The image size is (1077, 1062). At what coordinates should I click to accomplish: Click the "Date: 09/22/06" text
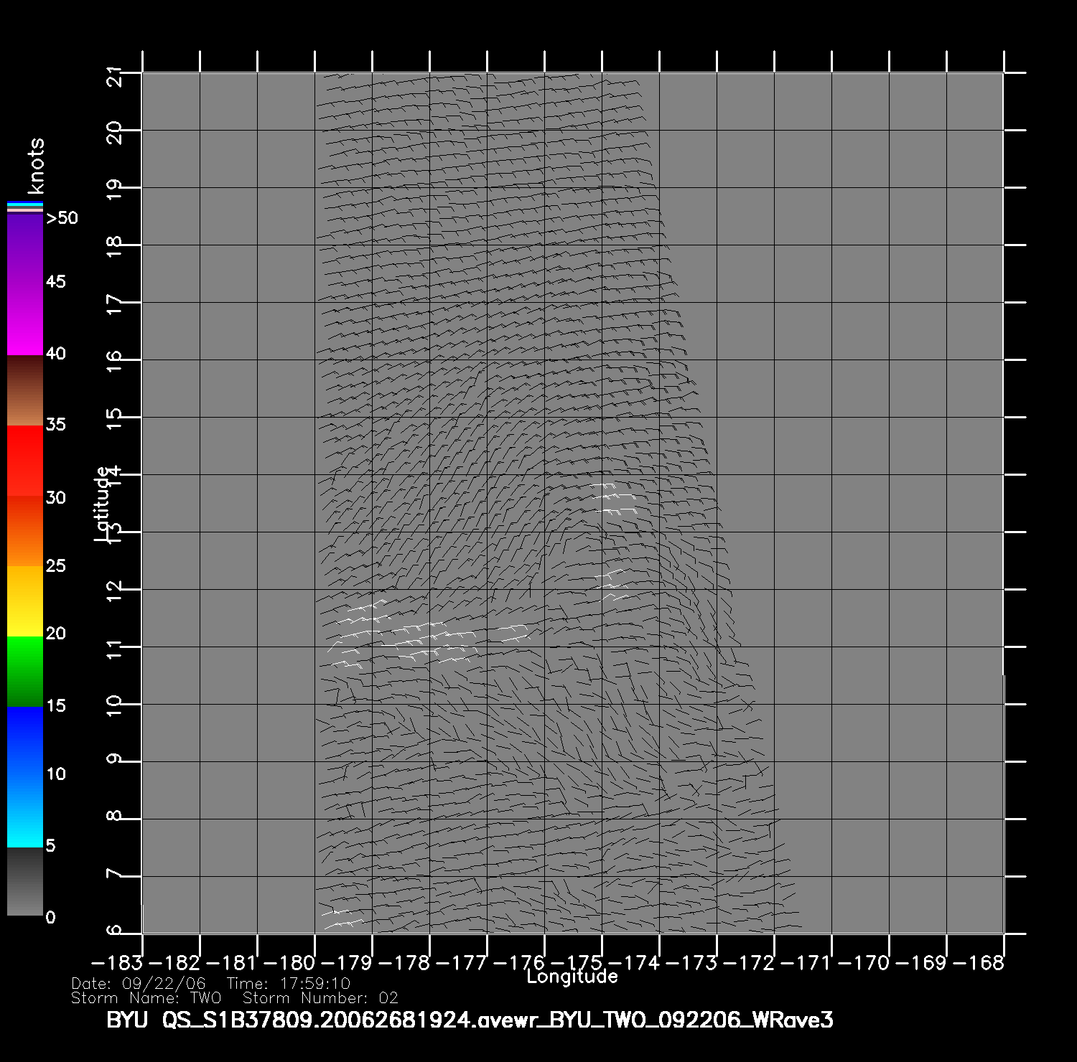pyautogui.click(x=139, y=984)
